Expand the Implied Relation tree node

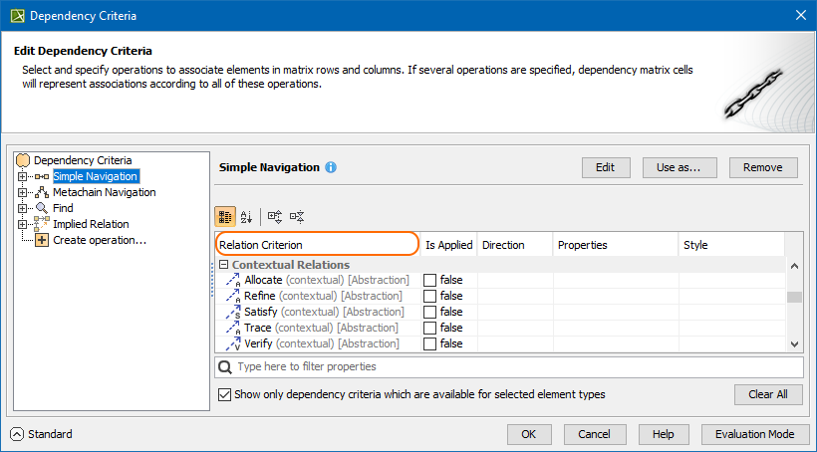tap(22, 224)
